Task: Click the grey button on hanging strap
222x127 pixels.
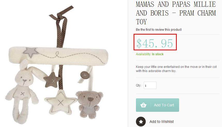Action: 85,75
